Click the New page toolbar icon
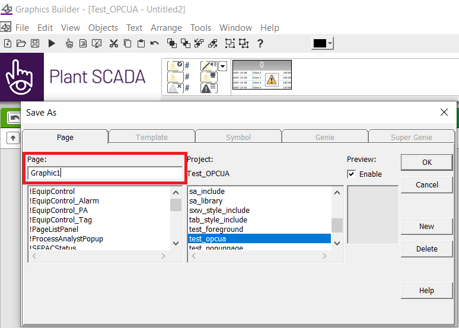 point(8,43)
